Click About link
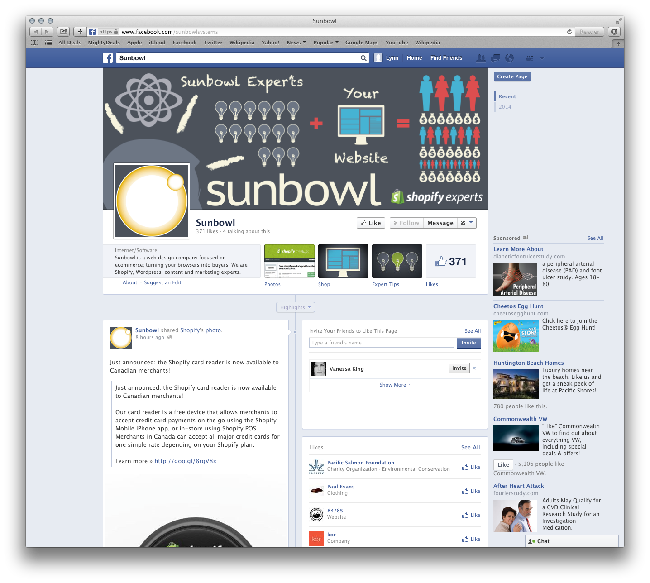650x583 pixels. tap(130, 282)
